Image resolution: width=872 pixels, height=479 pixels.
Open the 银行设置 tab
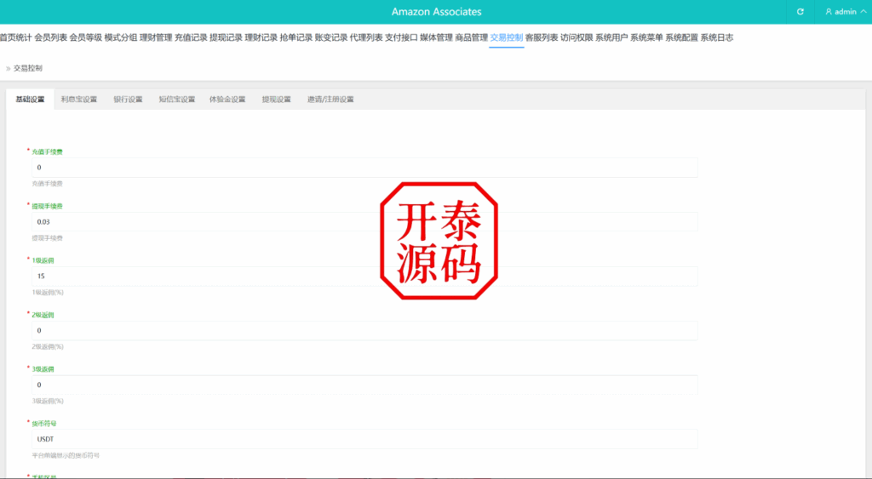(128, 100)
